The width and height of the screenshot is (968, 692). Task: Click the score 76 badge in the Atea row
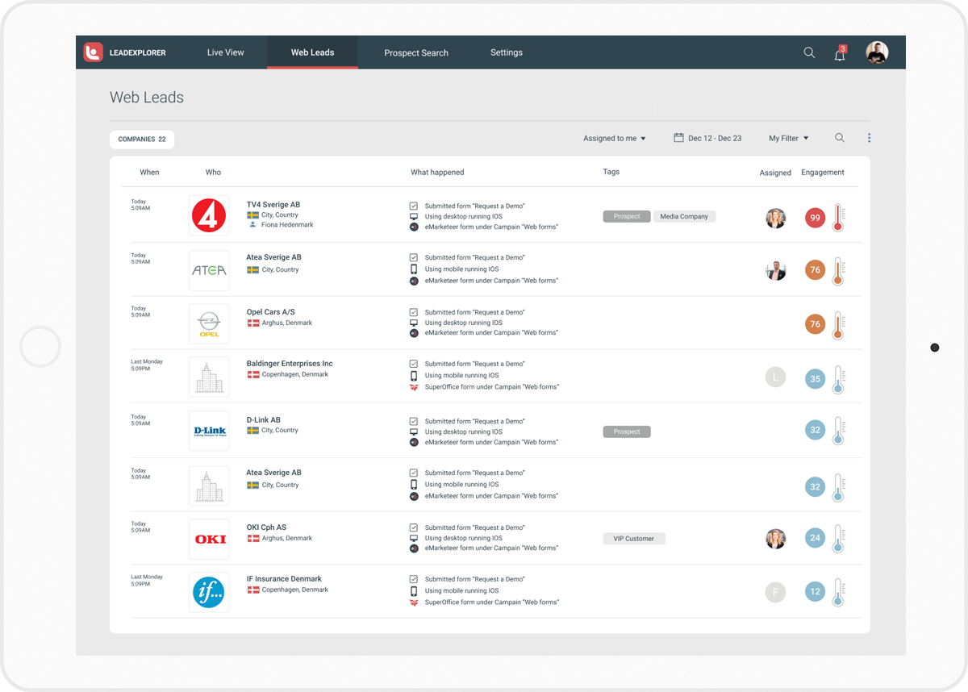click(816, 271)
